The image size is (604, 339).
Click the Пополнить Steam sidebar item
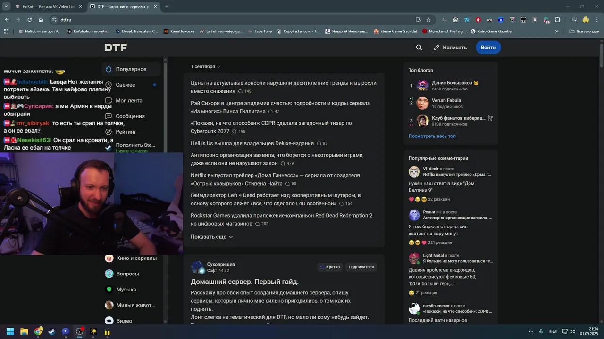tap(132, 146)
